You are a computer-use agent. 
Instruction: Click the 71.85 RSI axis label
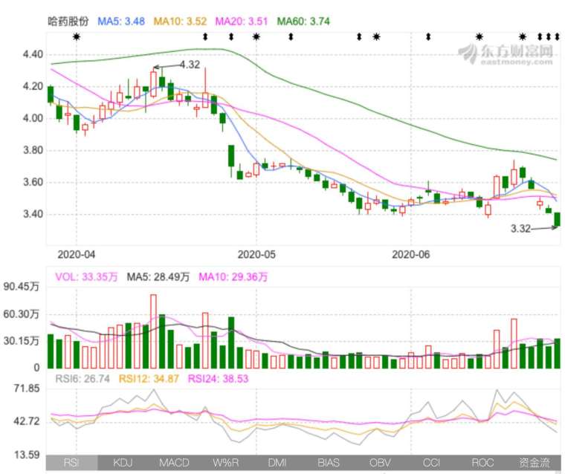click(x=27, y=389)
